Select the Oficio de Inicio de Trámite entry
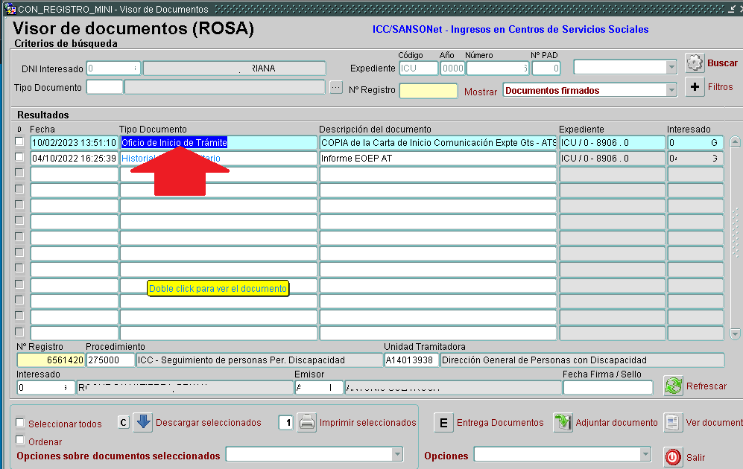743x469 pixels. pyautogui.click(x=174, y=142)
